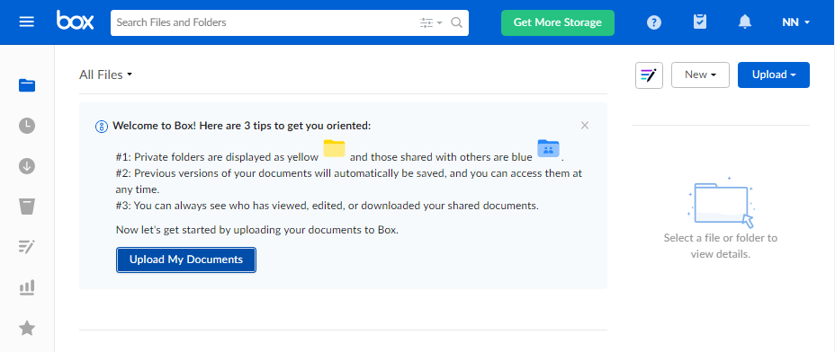Viewport: 835px width, 352px height.
Task: Open bar chart insights icon in sidebar
Action: [x=27, y=287]
